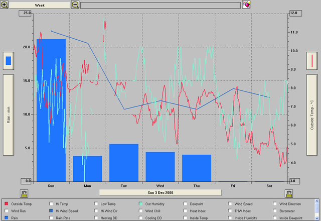Click the blue bar graph style icon

point(9,61)
